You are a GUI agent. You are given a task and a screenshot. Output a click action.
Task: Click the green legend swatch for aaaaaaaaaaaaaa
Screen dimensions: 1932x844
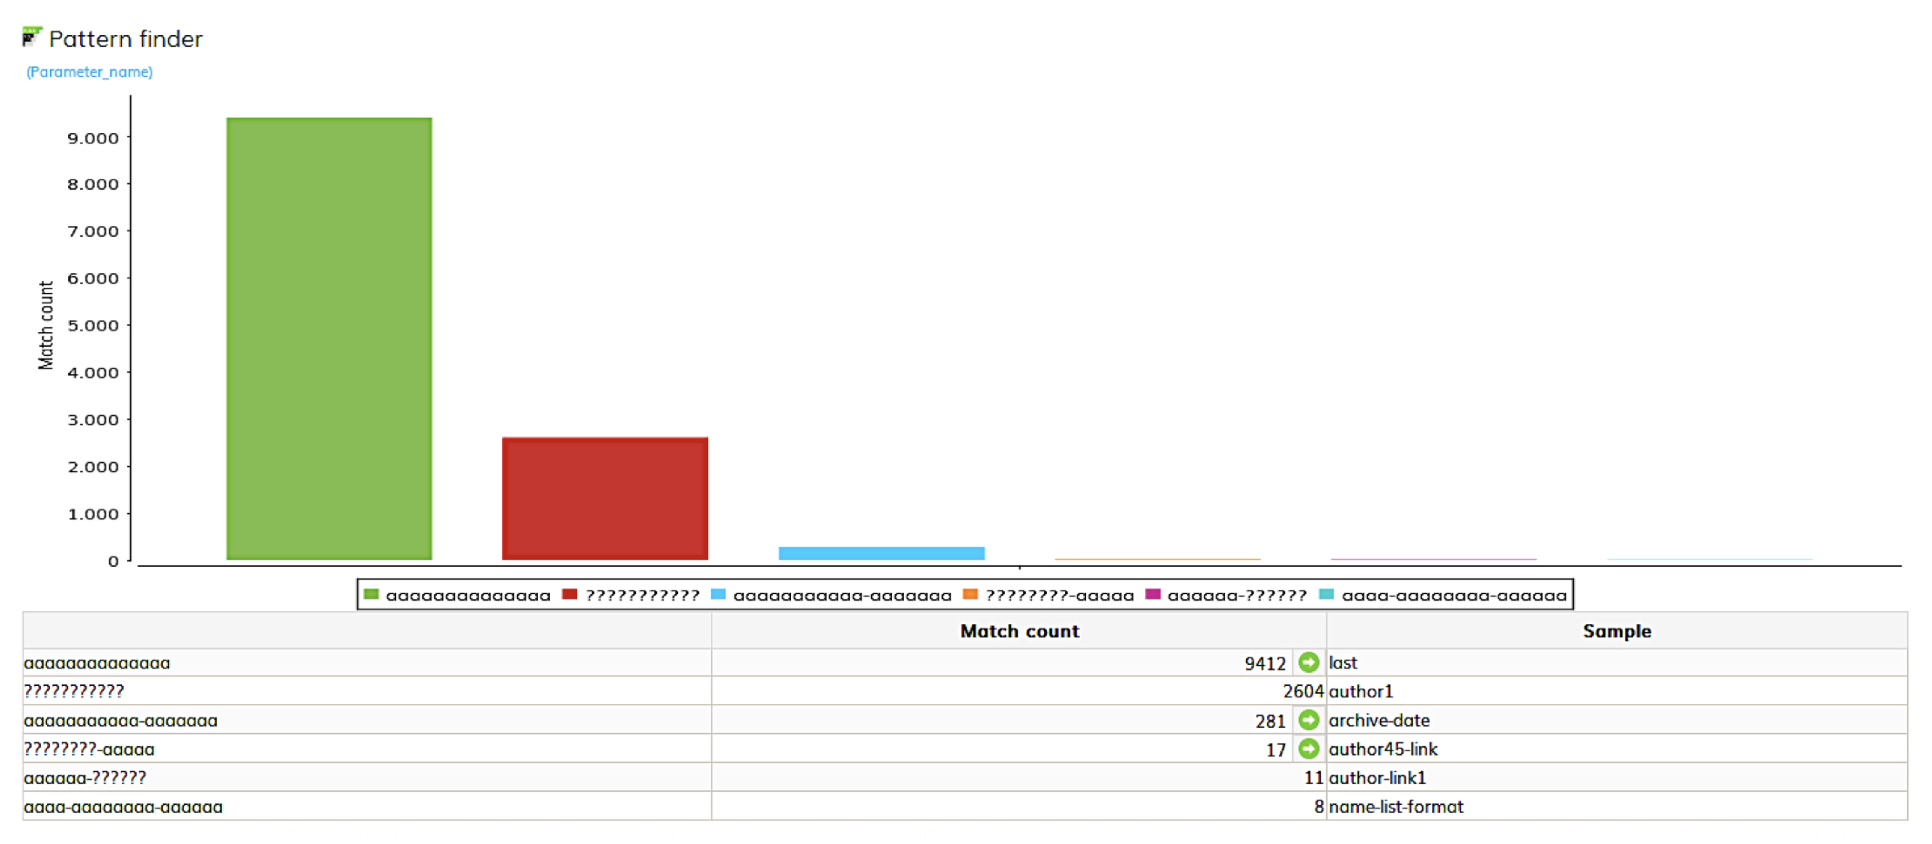(x=370, y=594)
